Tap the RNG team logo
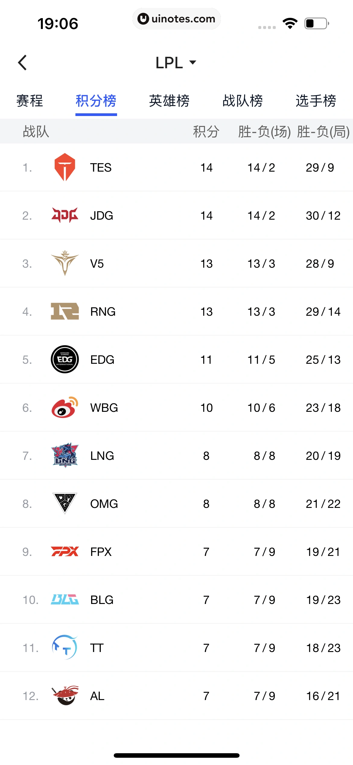Image resolution: width=353 pixels, height=765 pixels. point(65,311)
